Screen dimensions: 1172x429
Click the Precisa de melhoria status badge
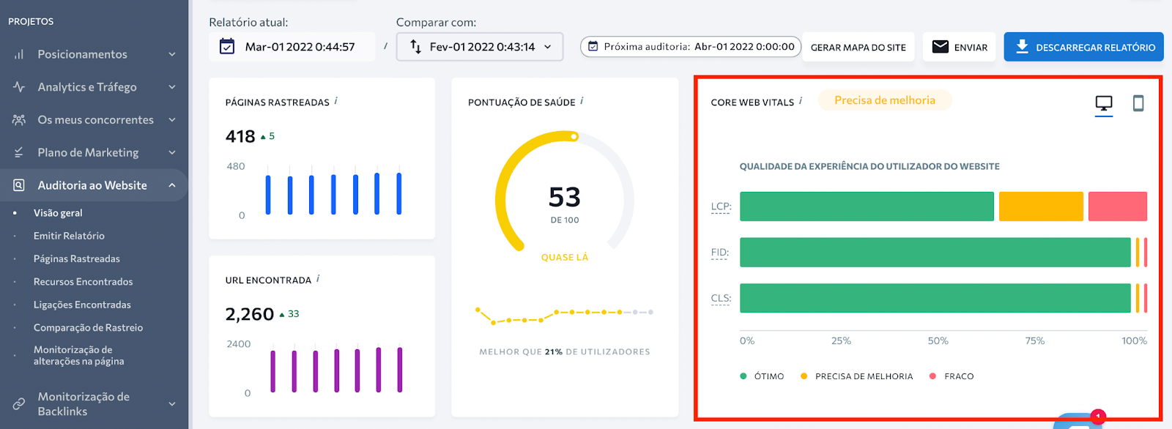point(885,100)
